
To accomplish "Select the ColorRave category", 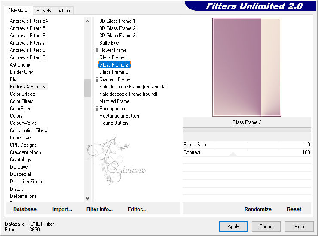I will coord(21,109).
